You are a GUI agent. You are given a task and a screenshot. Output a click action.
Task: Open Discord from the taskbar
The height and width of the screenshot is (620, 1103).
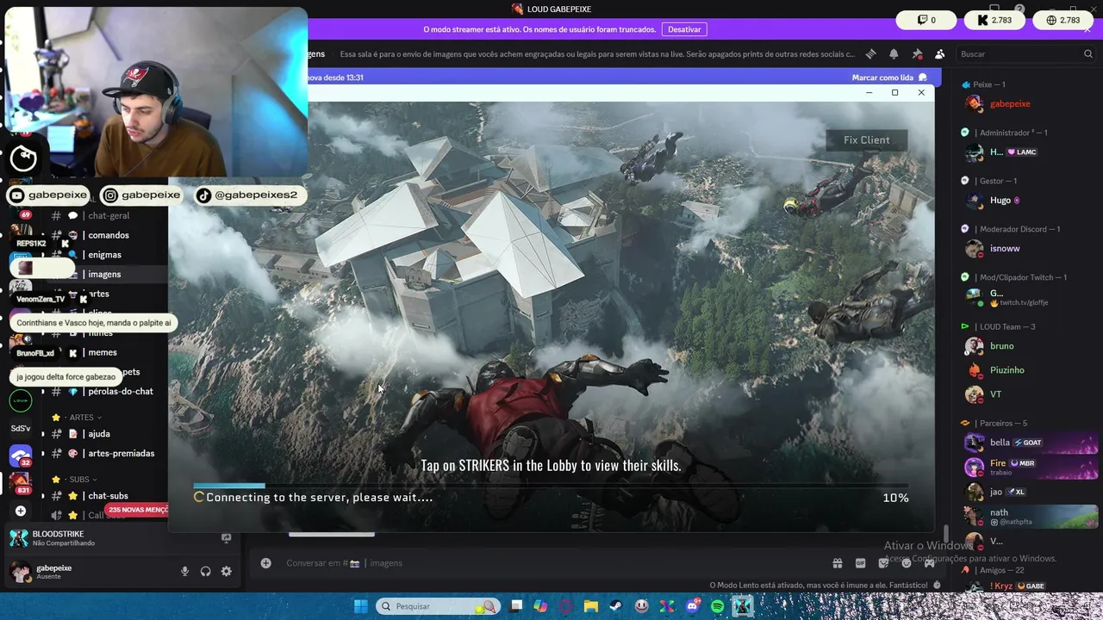coord(692,606)
